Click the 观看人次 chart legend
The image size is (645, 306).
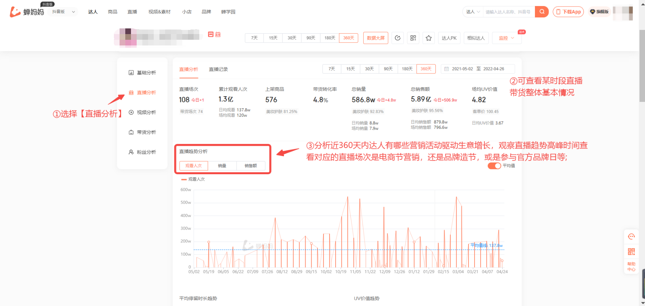[x=193, y=179]
